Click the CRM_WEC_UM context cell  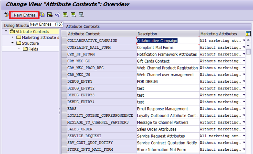click(x=102, y=75)
